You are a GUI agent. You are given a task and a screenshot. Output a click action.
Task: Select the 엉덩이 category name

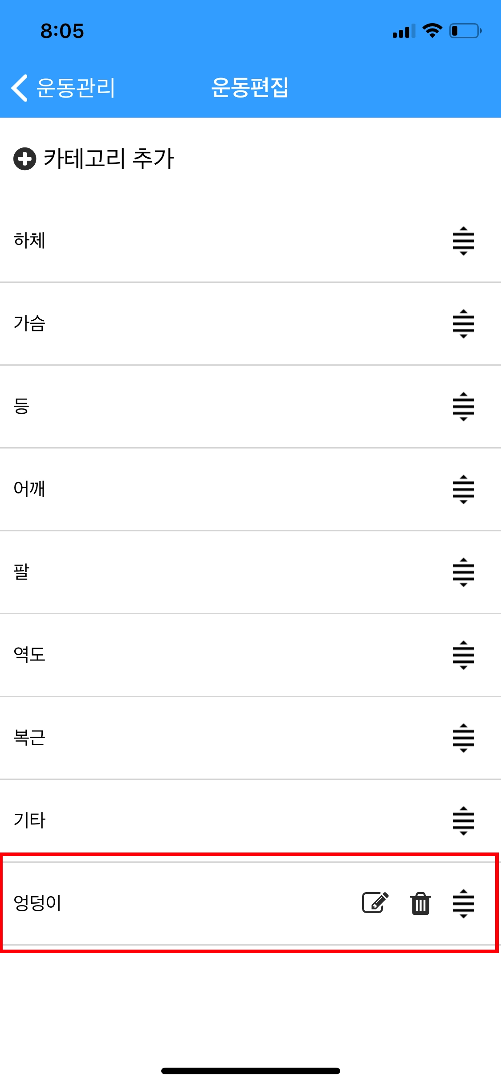(x=37, y=903)
